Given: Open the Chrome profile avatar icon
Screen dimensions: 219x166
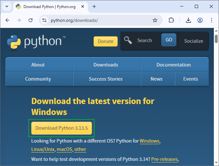Looking at the screenshot, I should [200, 20].
